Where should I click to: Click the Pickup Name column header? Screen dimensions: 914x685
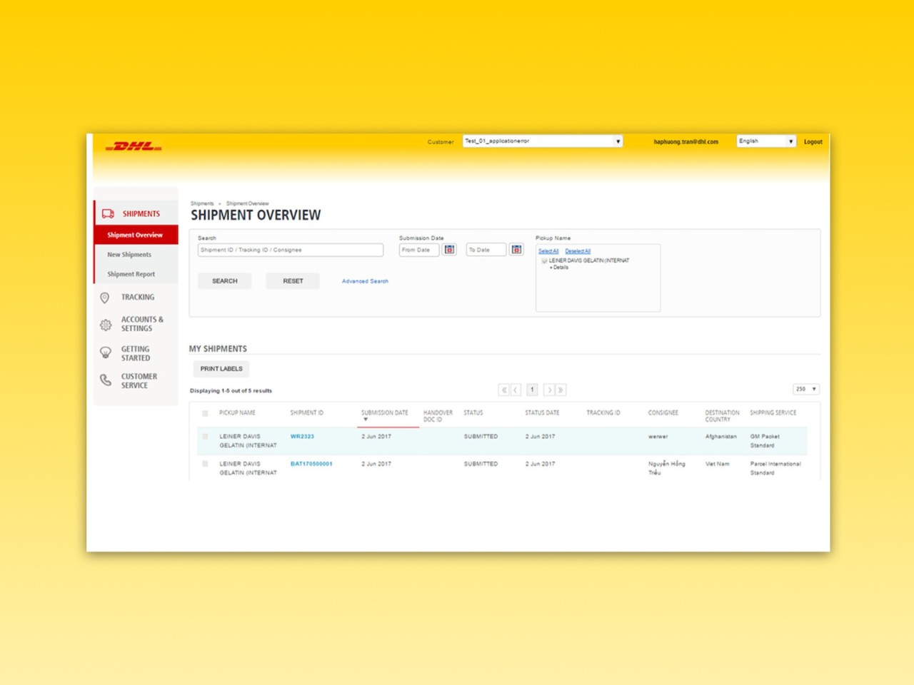[x=237, y=413]
